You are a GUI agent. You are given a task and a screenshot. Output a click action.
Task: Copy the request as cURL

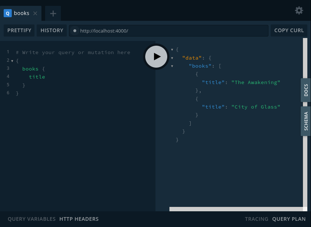pos(289,30)
